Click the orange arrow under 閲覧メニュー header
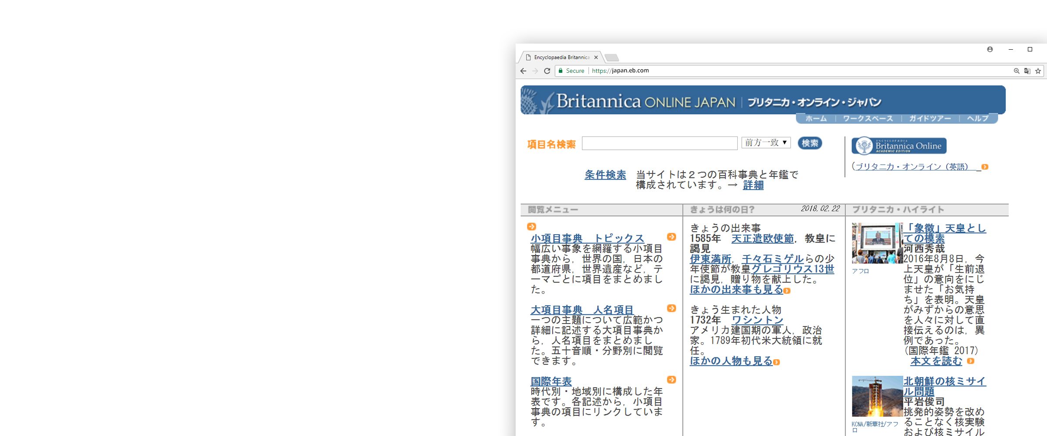Viewport: 1047px width, 436px height. [x=531, y=227]
